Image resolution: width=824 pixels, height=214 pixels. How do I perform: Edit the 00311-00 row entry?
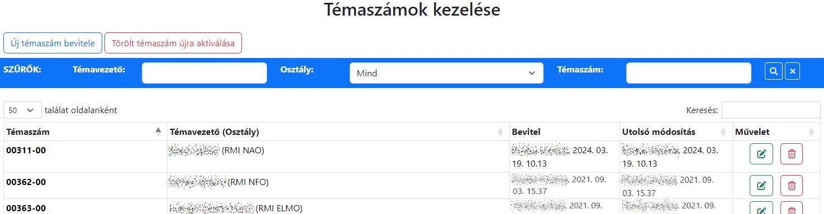pyautogui.click(x=761, y=154)
